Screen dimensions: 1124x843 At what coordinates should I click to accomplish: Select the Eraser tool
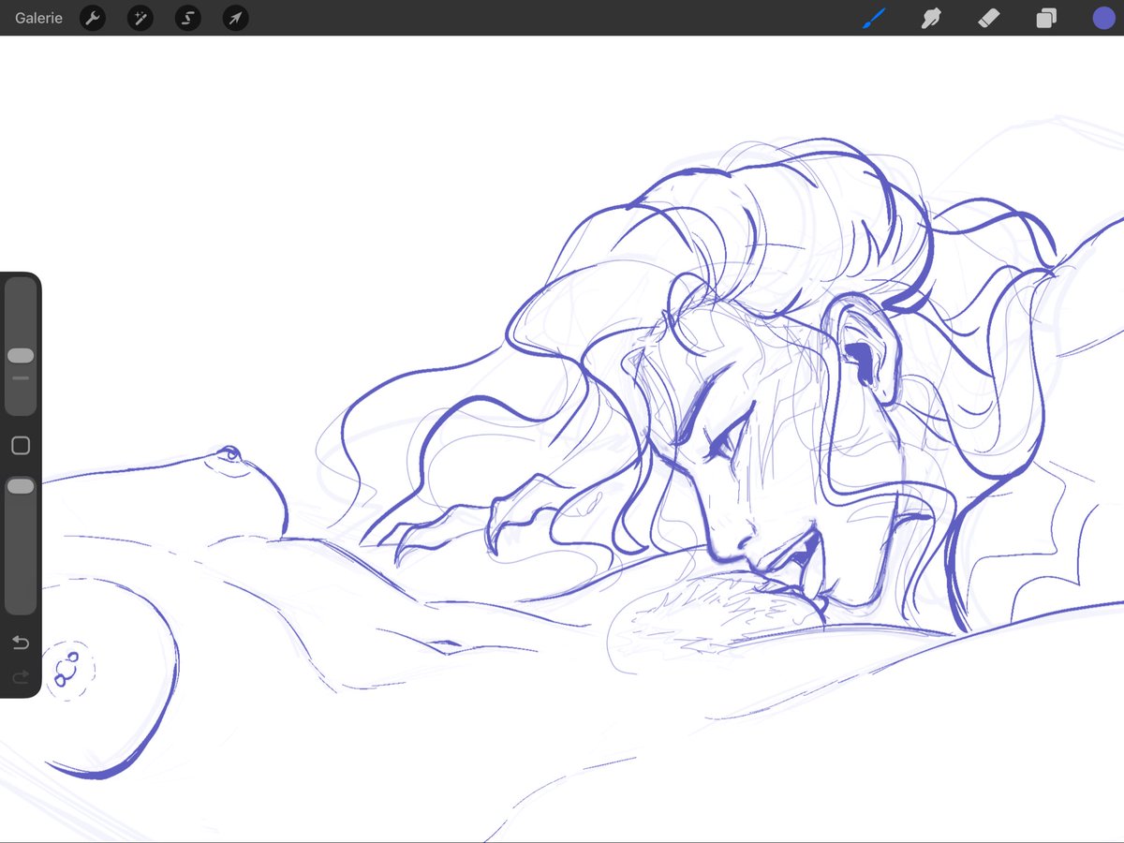(x=988, y=18)
